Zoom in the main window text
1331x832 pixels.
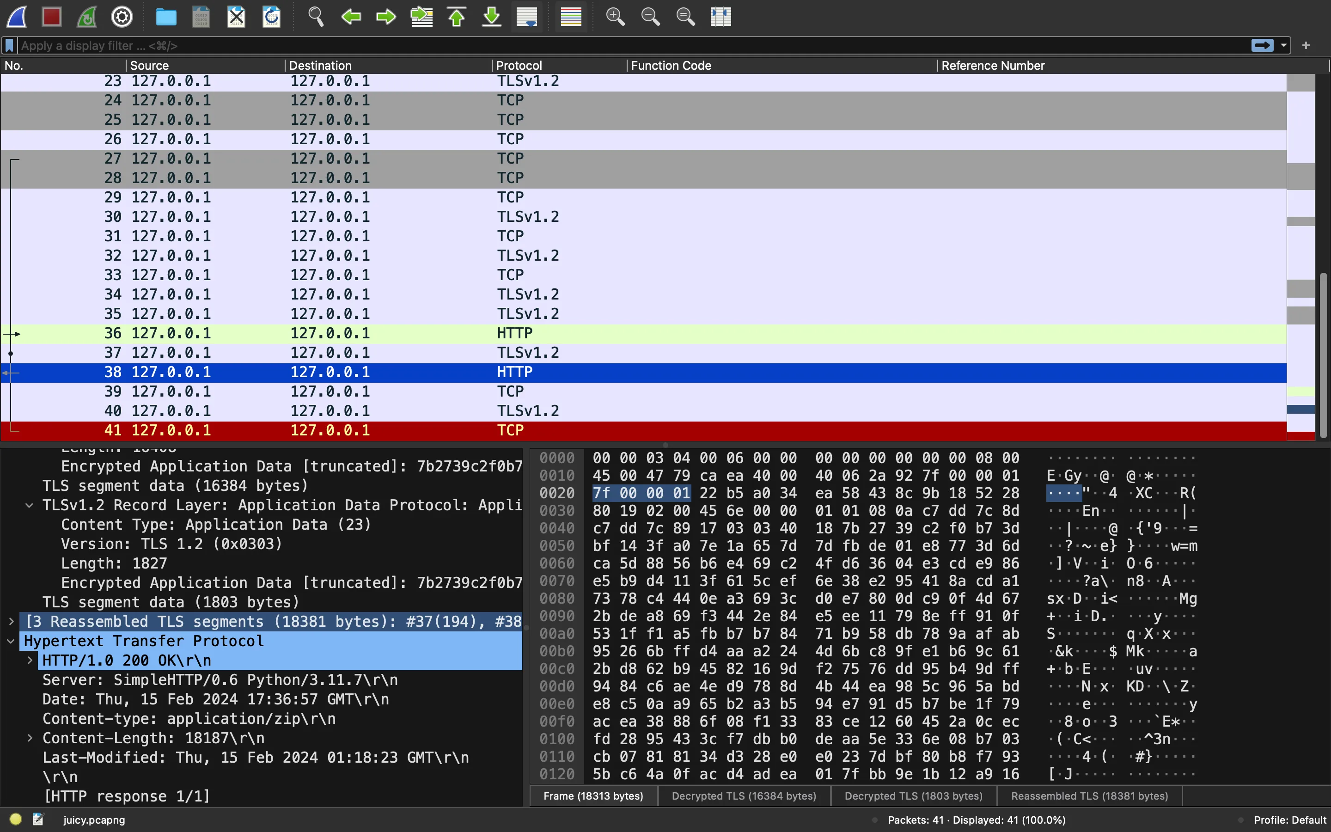[615, 17]
